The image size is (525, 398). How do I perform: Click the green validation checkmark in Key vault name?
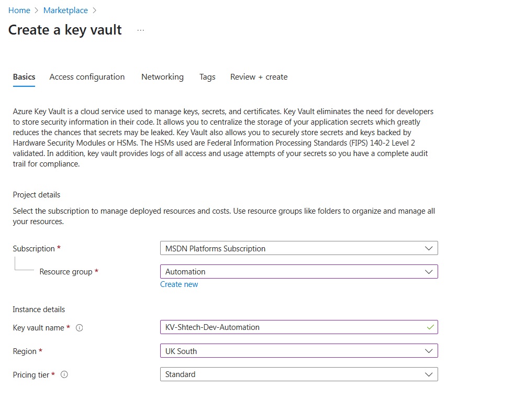pos(430,327)
